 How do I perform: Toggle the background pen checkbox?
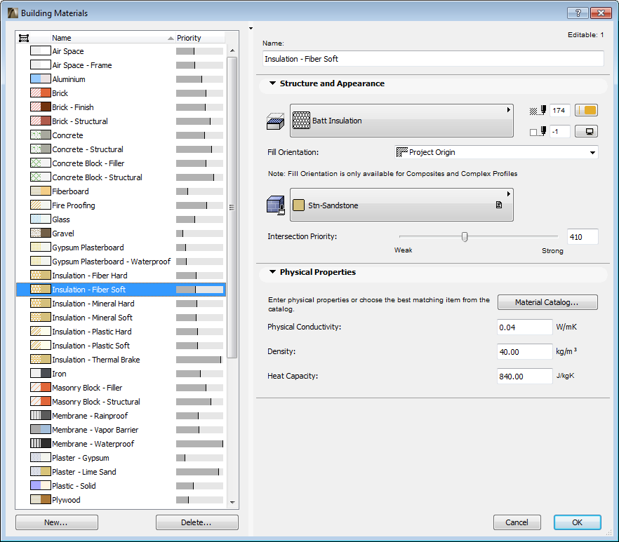(x=533, y=132)
